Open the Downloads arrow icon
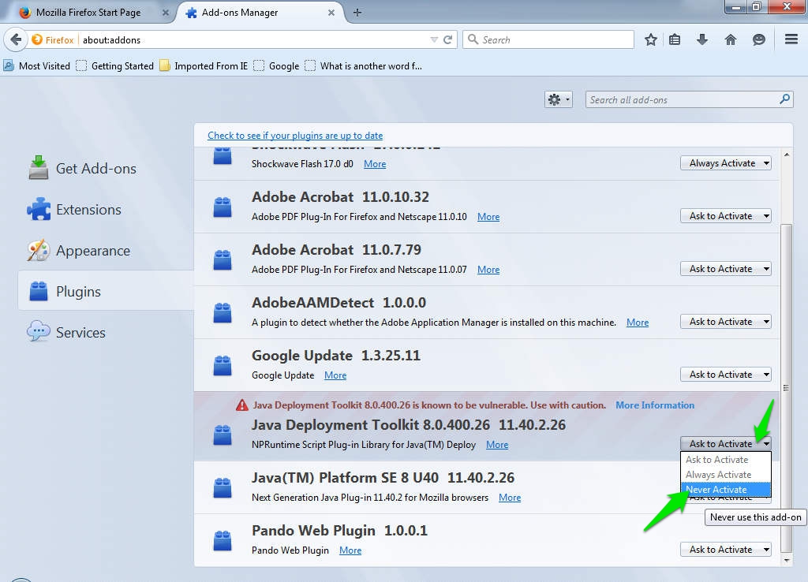Image resolution: width=808 pixels, height=582 pixels. click(x=701, y=39)
